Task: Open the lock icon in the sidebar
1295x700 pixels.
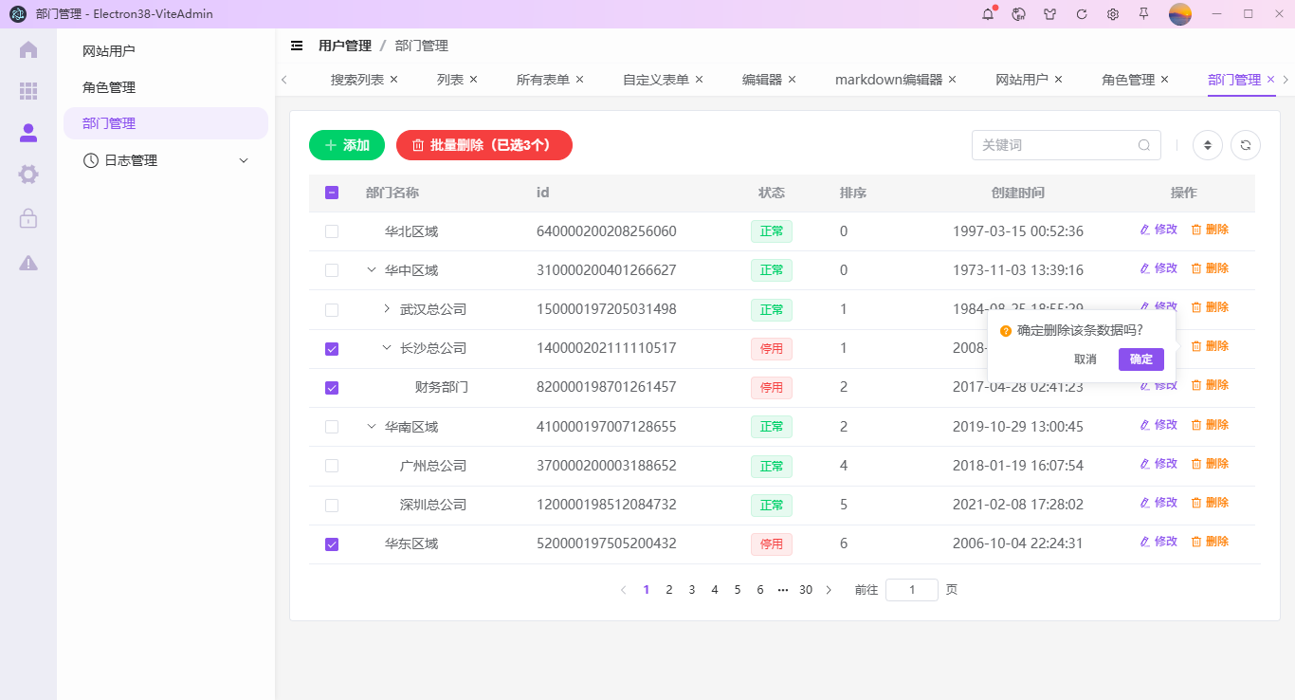Action: [x=27, y=218]
